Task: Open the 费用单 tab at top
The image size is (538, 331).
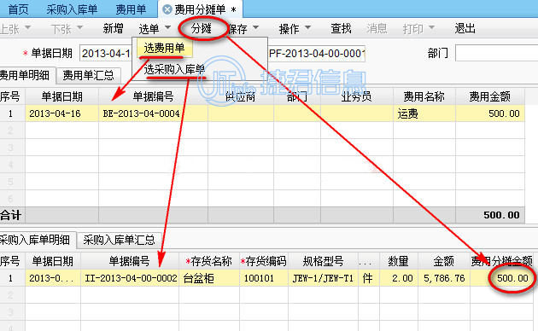Action: point(131,9)
